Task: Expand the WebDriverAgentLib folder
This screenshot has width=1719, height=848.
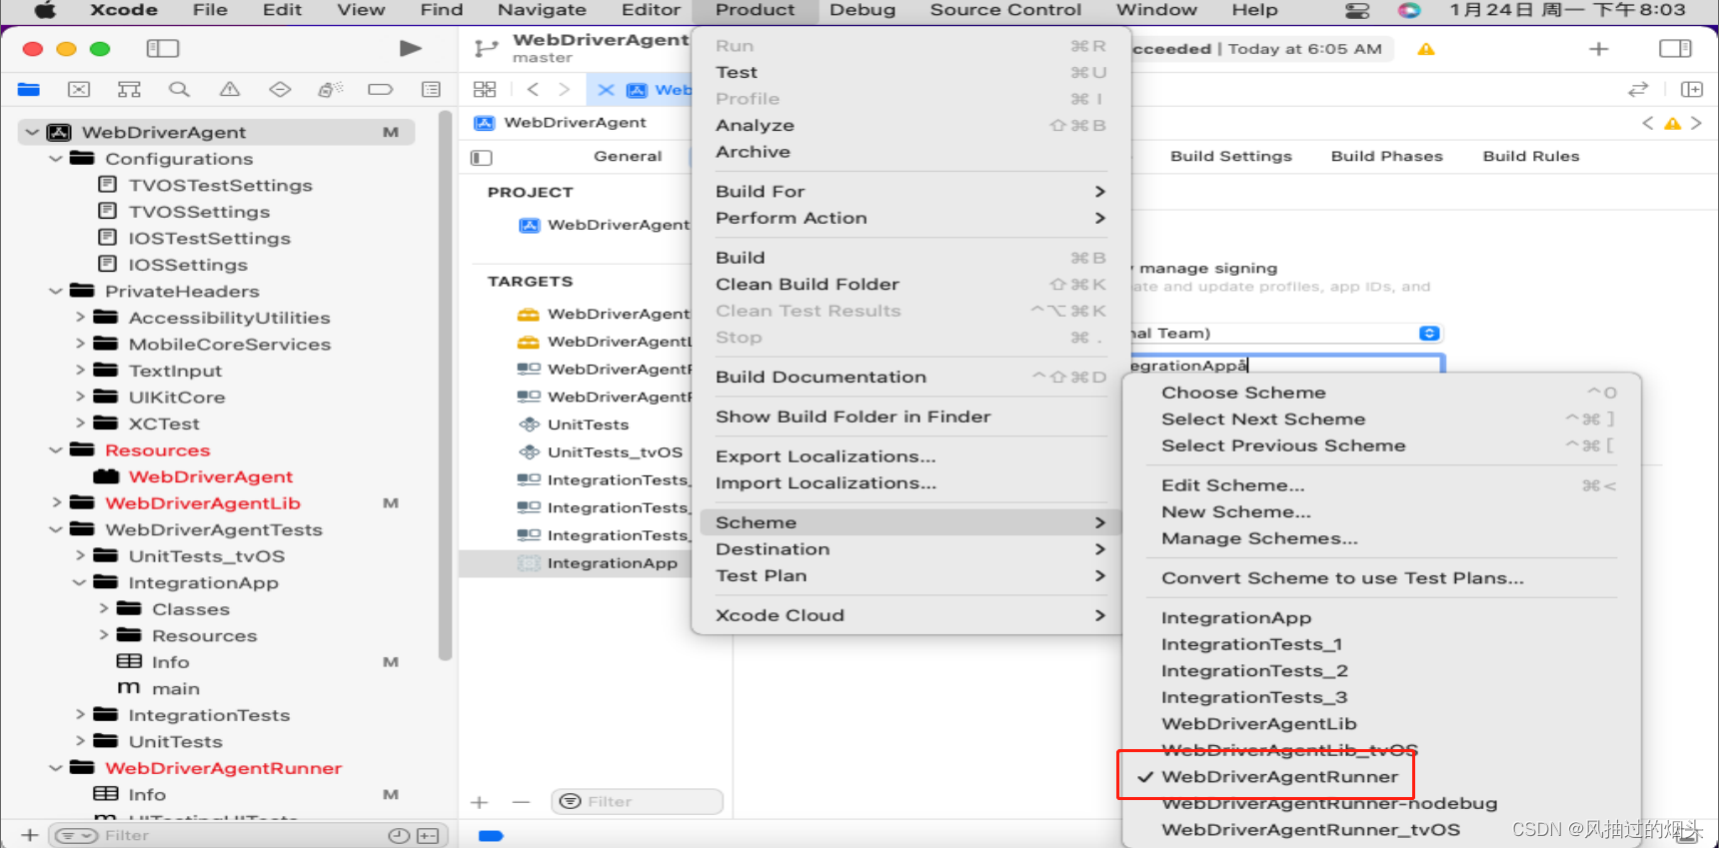Action: (x=57, y=503)
